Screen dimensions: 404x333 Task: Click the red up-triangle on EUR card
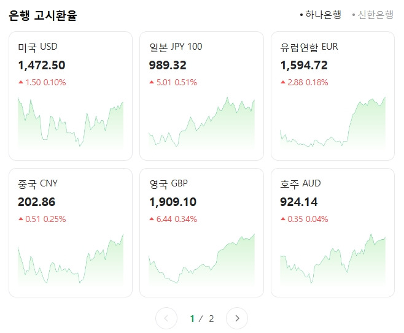(x=282, y=82)
